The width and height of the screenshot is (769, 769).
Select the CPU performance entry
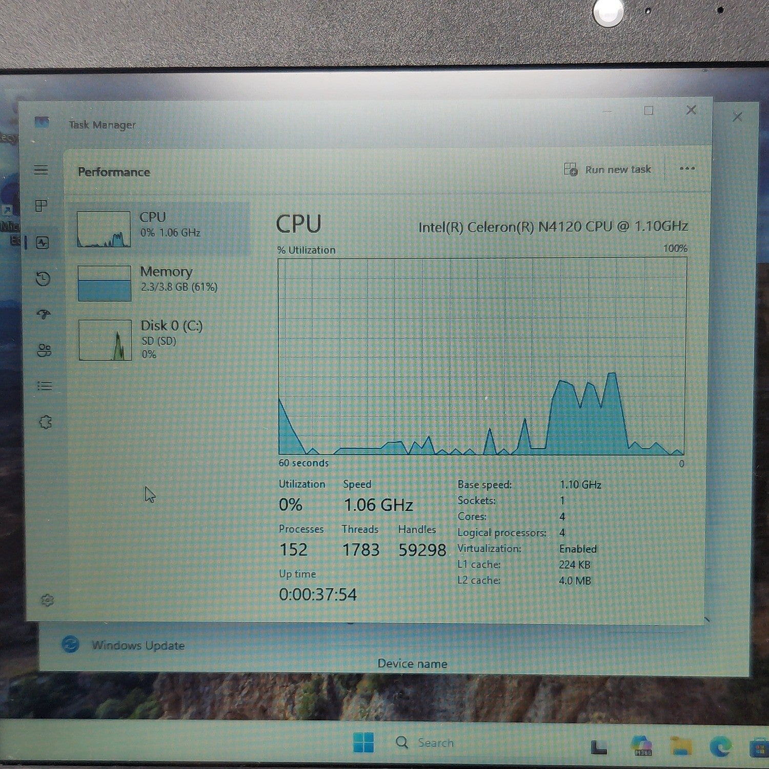pyautogui.click(x=160, y=229)
